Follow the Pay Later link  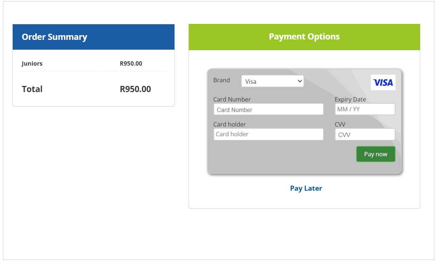click(x=306, y=188)
